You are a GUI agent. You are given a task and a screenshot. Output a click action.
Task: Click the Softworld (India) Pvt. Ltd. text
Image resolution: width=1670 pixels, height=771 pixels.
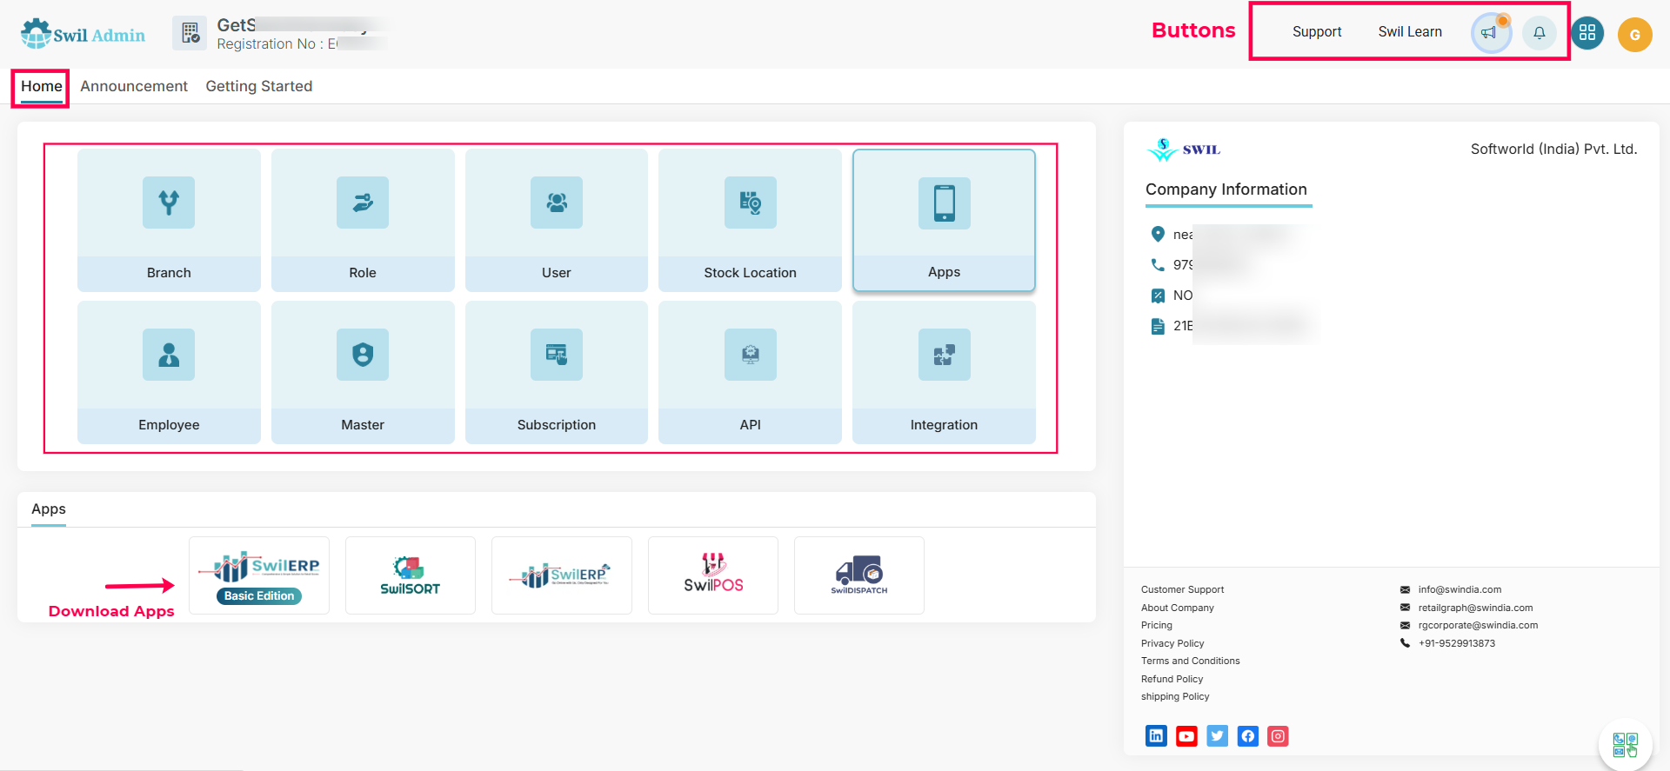(x=1553, y=149)
